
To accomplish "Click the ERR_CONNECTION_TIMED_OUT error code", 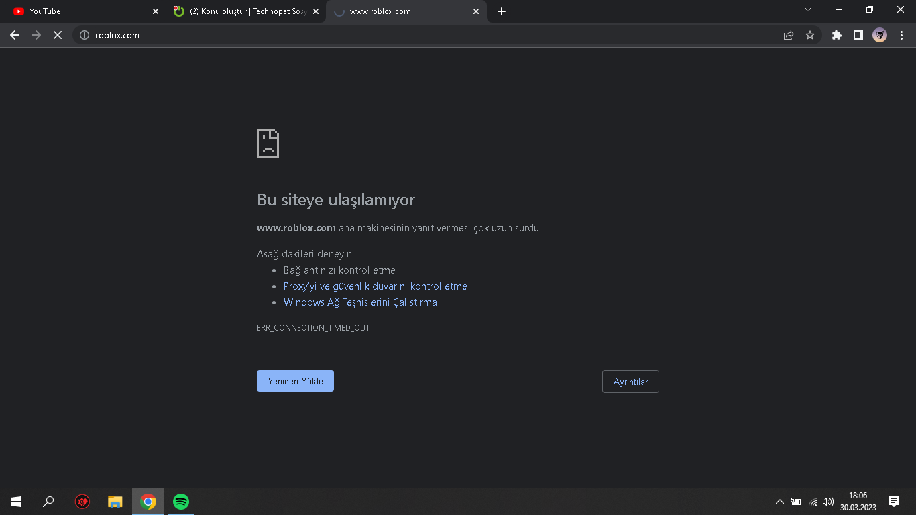I will 313,328.
